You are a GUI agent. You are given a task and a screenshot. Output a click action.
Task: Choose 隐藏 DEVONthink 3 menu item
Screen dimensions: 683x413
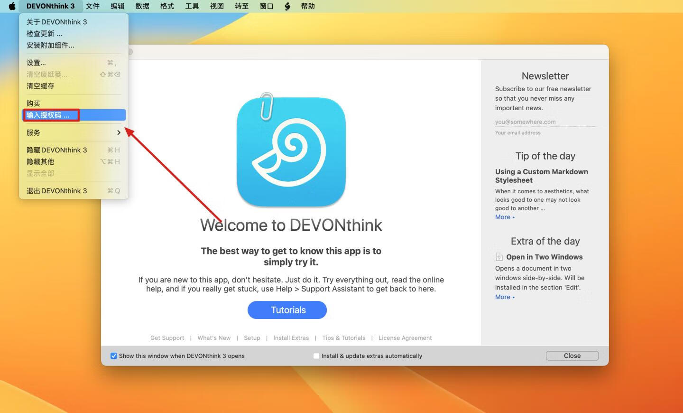coord(74,150)
